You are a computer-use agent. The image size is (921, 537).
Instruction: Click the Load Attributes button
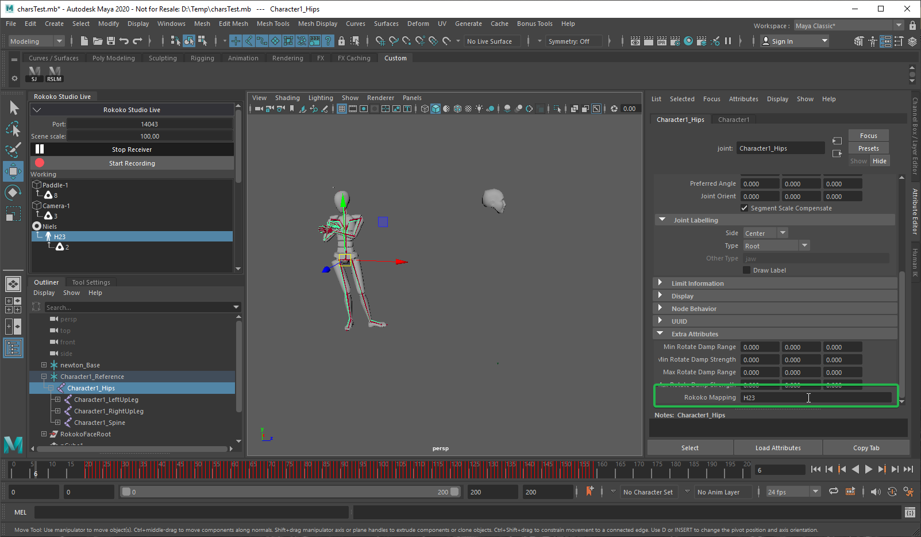coord(778,448)
